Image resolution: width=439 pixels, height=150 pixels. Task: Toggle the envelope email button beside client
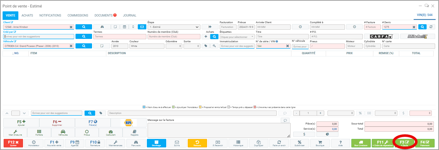(142, 27)
